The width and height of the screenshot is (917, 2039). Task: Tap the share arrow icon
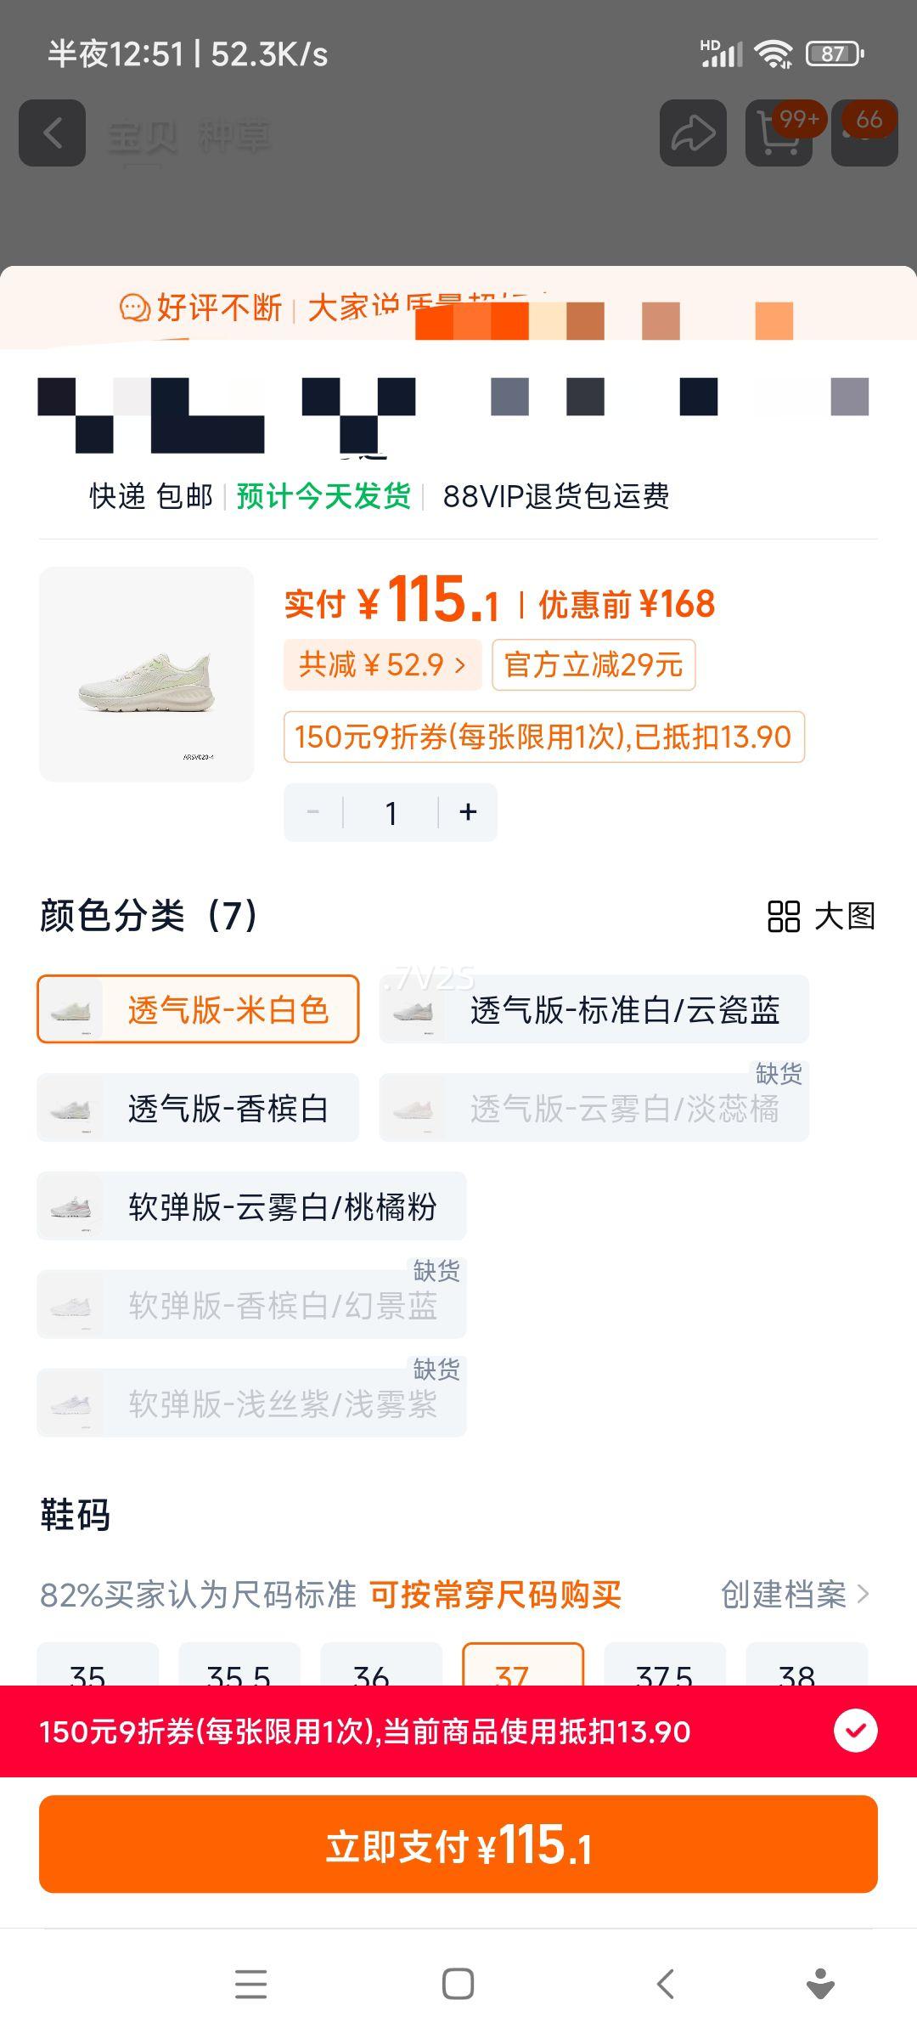click(693, 133)
